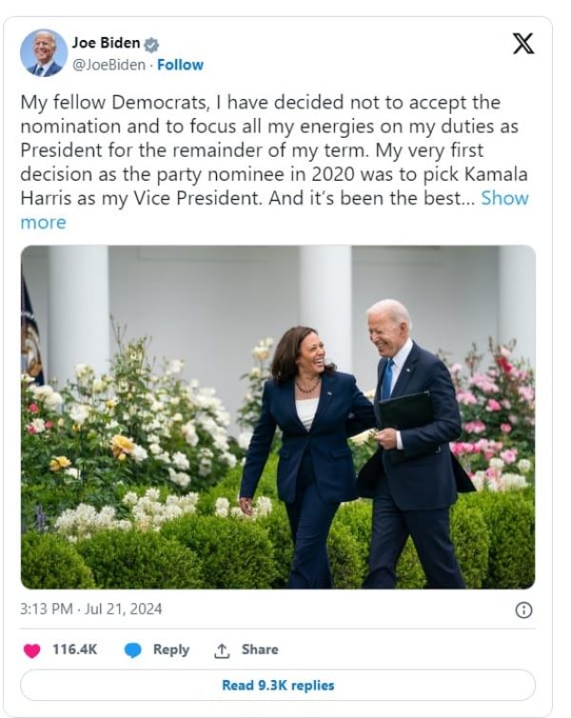The height and width of the screenshot is (718, 571).
Task: Click the 116.4K like count
Action: (x=74, y=650)
